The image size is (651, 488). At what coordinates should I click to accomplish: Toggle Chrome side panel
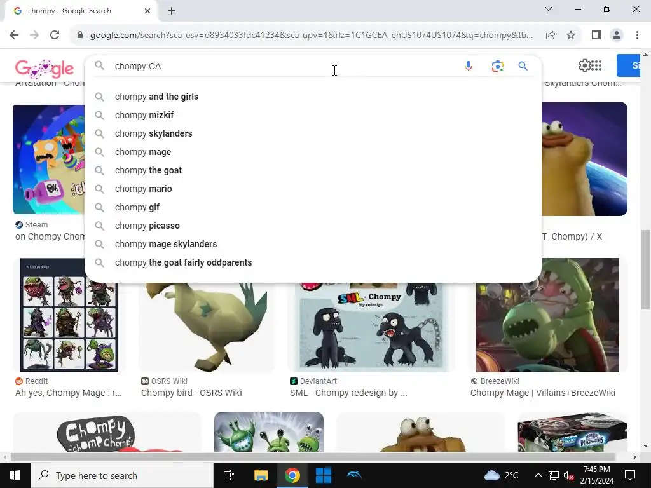(596, 36)
